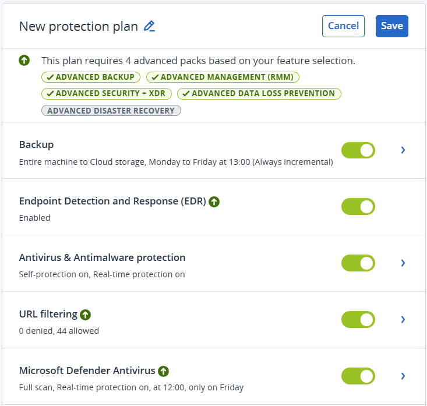This screenshot has width=427, height=406.
Task: Switch off the URL filtering toggle
Action: (x=358, y=320)
